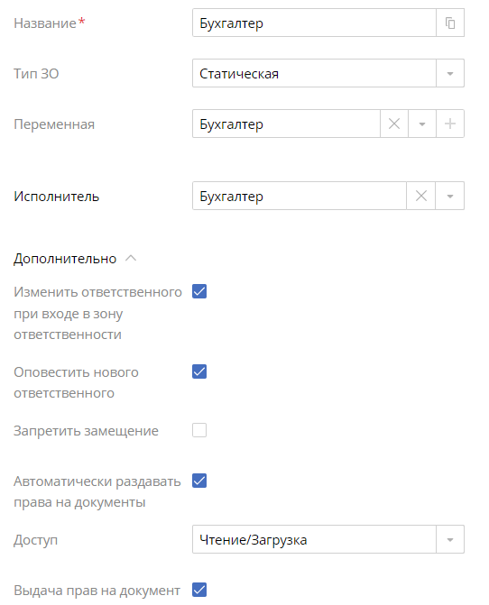
Task: Open the Тип ЗО dropdown arrow
Action: tap(450, 73)
